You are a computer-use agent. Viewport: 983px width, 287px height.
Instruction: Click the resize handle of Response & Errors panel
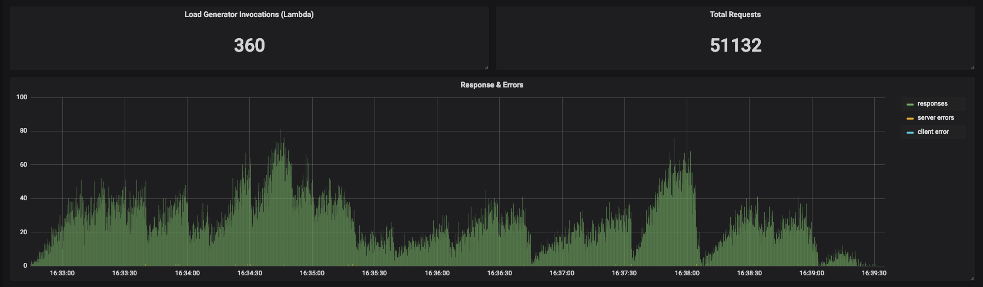pyautogui.click(x=972, y=278)
